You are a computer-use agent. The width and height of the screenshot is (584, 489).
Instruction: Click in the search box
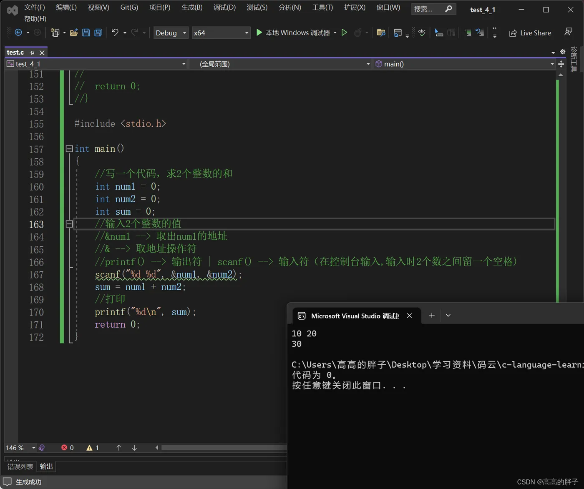(433, 9)
